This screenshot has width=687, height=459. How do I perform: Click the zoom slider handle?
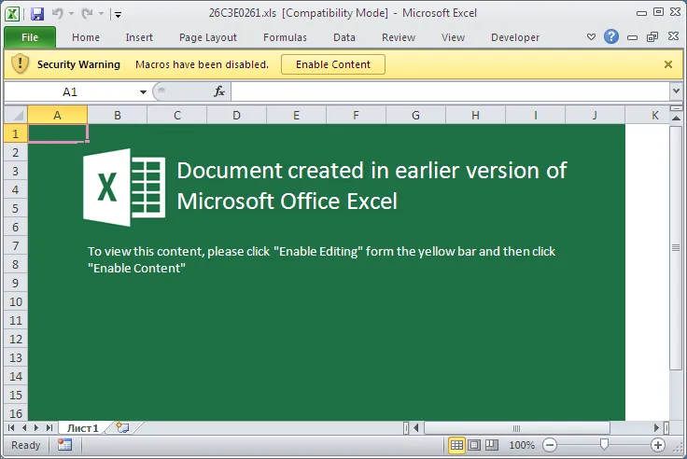point(604,445)
